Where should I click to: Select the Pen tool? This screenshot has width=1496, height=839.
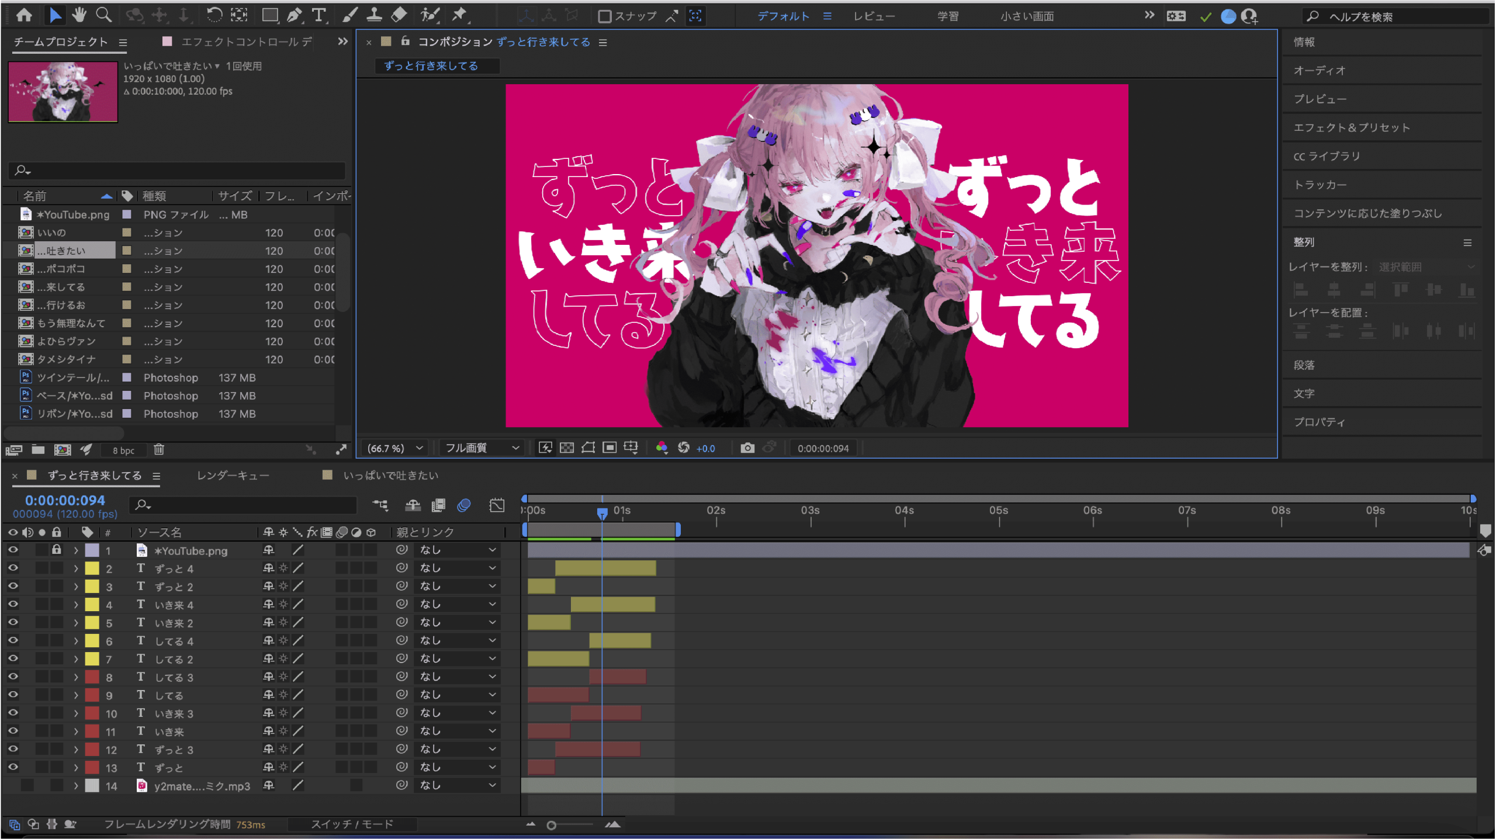(x=294, y=15)
